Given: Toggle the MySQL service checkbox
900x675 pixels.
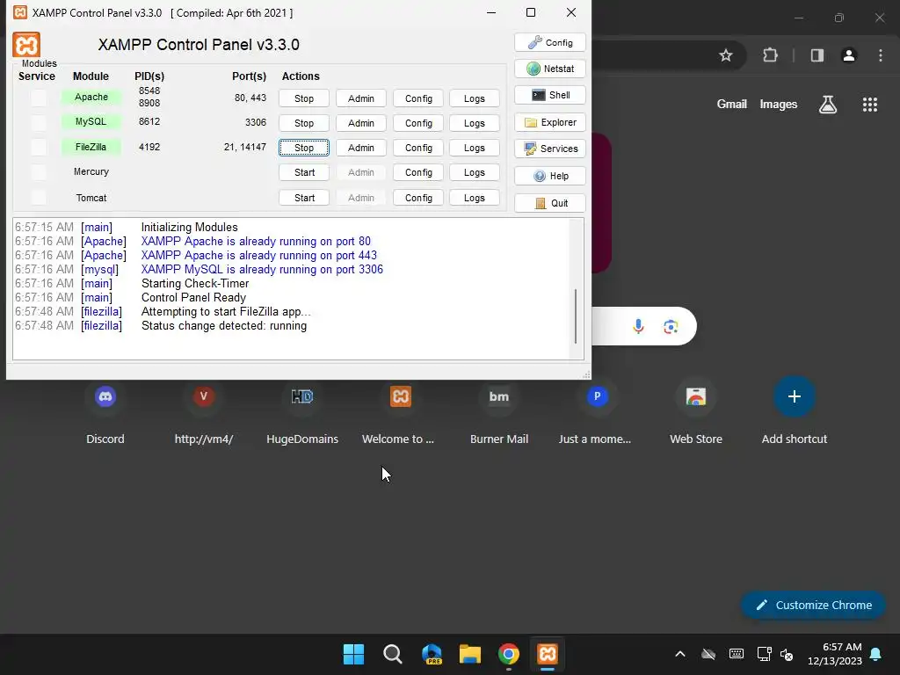Looking at the screenshot, I should pos(39,122).
